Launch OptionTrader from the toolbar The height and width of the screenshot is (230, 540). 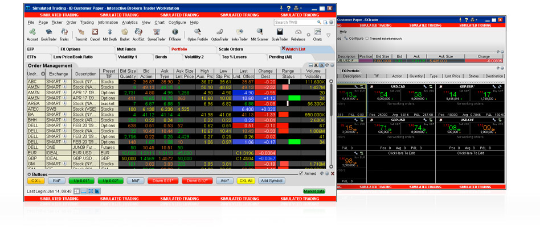pos(220,32)
